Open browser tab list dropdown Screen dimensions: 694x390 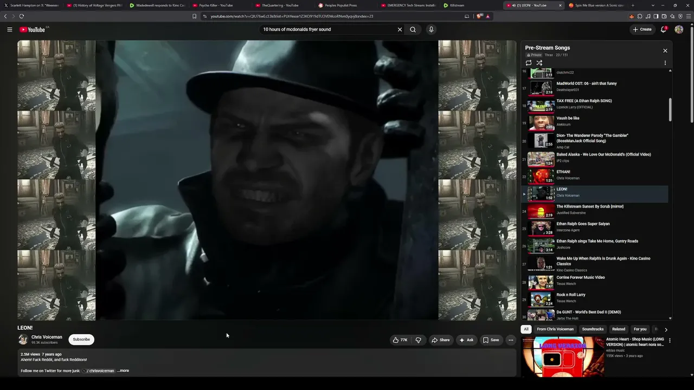click(653, 5)
